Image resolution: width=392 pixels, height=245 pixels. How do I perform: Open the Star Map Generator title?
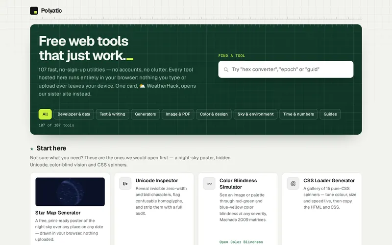[x=58, y=213]
